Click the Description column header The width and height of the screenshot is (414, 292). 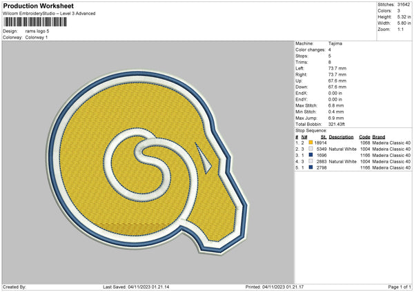coord(341,136)
